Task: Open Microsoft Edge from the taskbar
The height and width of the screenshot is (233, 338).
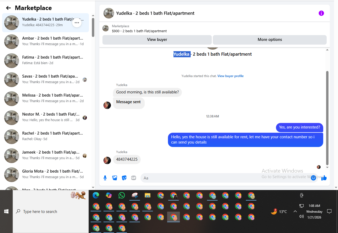Action: [x=96, y=196]
